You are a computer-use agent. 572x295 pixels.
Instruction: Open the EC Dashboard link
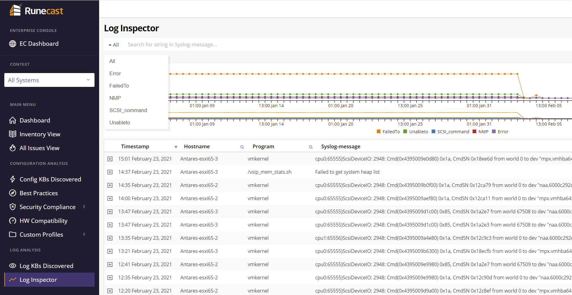point(39,44)
